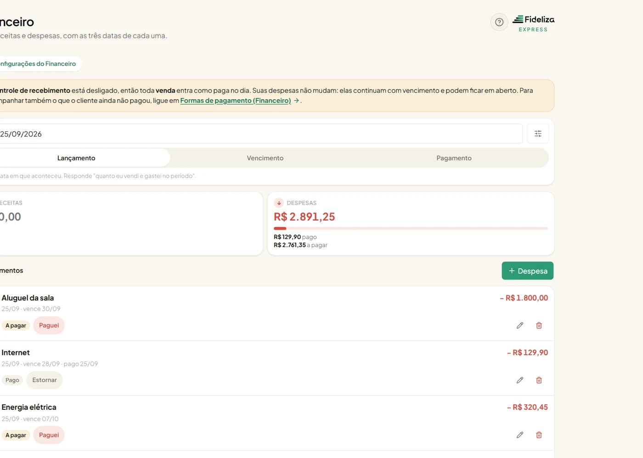This screenshot has height=458, width=643.
Task: Delete the Aluguel da sala expense
Action: [539, 325]
